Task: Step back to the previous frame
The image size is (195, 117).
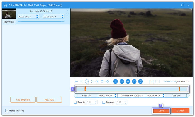Action: [82, 81]
